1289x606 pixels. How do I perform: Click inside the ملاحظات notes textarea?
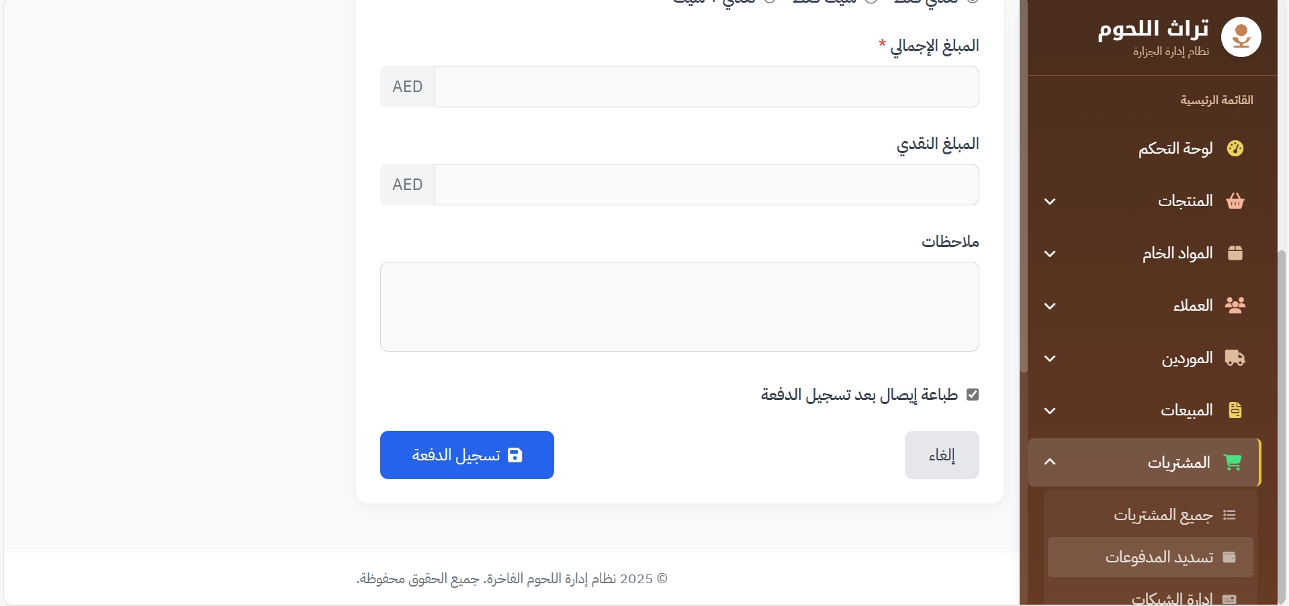[x=679, y=307]
